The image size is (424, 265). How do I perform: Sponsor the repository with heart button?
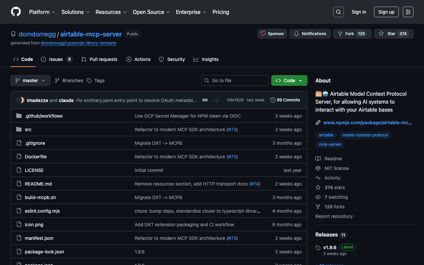point(272,34)
